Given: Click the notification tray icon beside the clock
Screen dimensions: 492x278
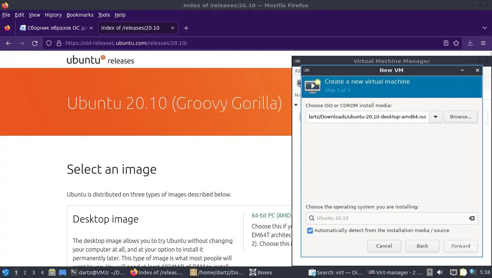Looking at the screenshot, I should (473, 272).
